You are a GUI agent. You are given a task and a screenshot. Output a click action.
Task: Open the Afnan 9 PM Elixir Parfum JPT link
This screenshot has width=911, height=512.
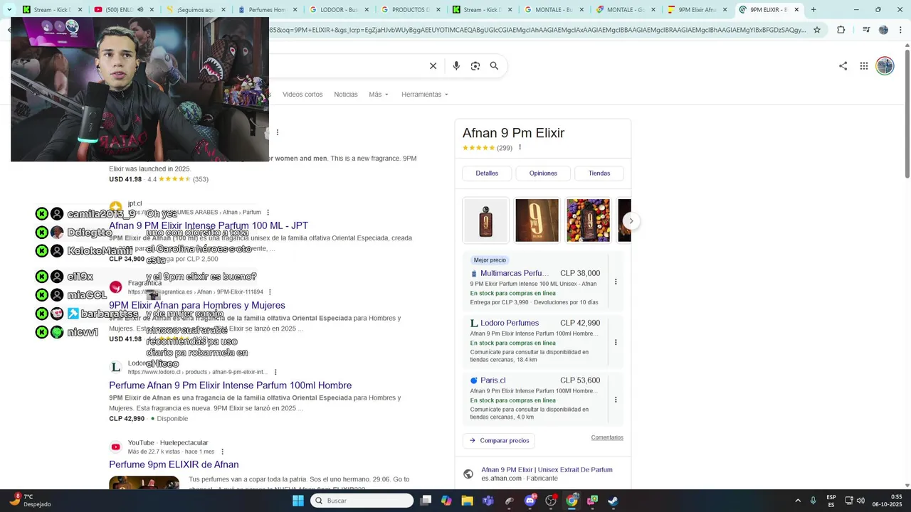pos(209,225)
